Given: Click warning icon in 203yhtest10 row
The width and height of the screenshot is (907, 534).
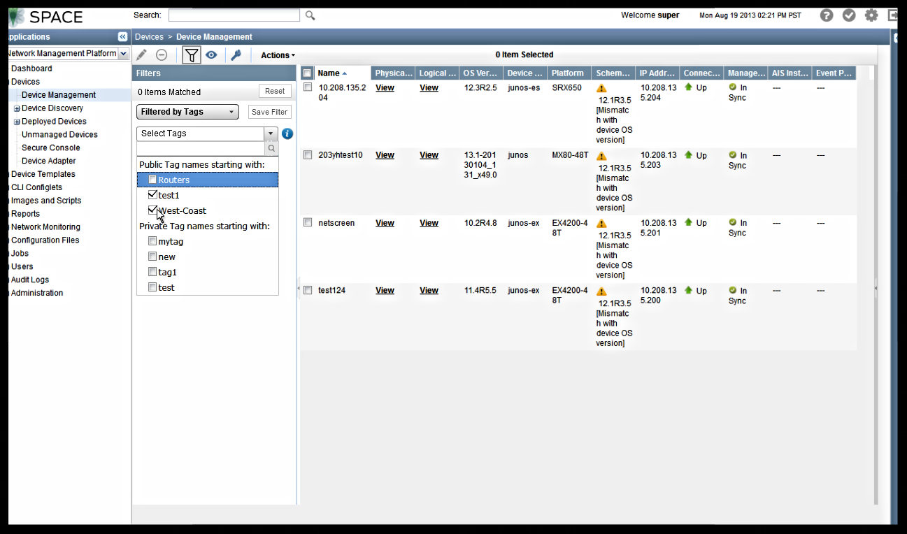Looking at the screenshot, I should [x=601, y=156].
